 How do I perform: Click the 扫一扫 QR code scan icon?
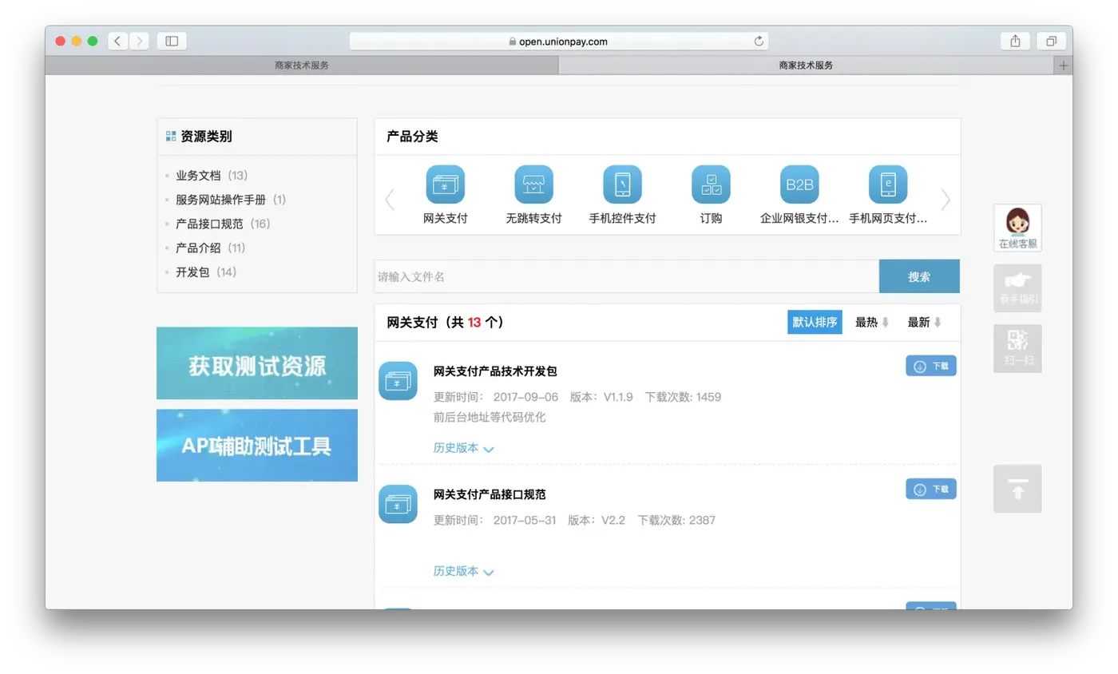[x=1017, y=347]
